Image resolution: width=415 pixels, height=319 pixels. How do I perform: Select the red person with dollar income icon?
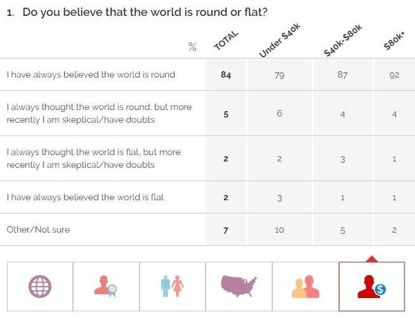372,286
